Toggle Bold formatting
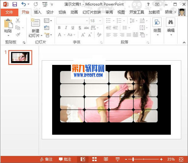The image size is (188, 163). click(59, 28)
